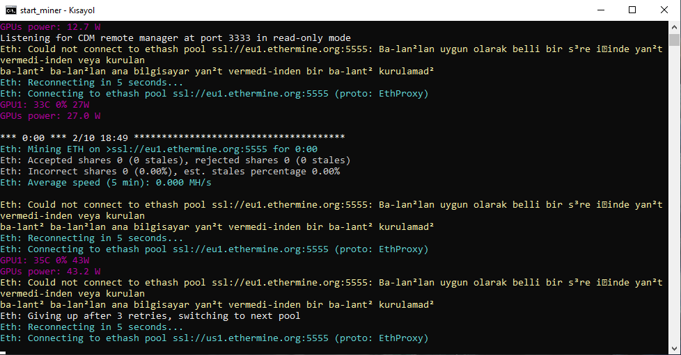This screenshot has width=681, height=355.
Task: Click the 'Listening for CDM remote manager' line
Action: (x=175, y=38)
